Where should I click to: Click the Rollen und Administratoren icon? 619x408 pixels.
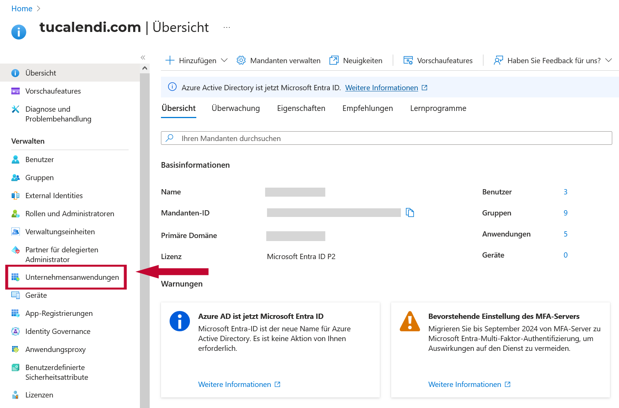[x=15, y=214]
